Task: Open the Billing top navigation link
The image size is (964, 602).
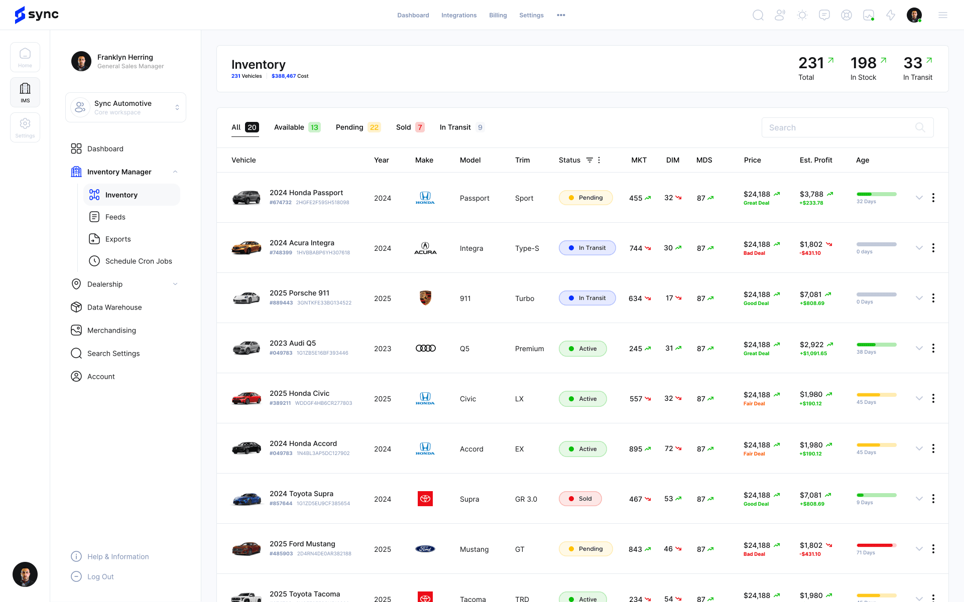Action: click(498, 15)
